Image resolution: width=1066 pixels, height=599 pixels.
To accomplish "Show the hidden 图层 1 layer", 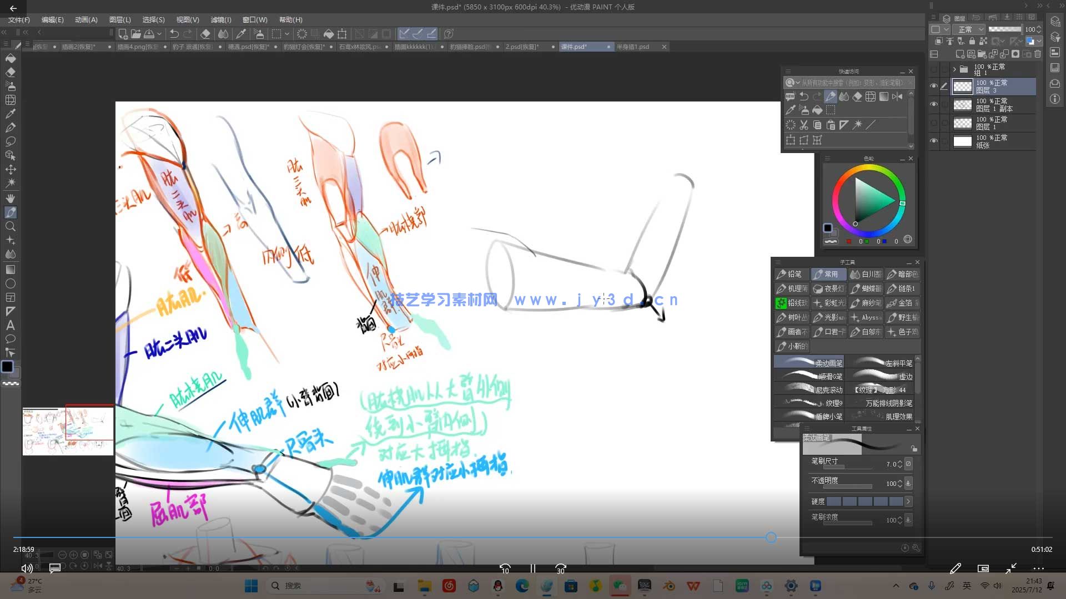I will pos(934,123).
